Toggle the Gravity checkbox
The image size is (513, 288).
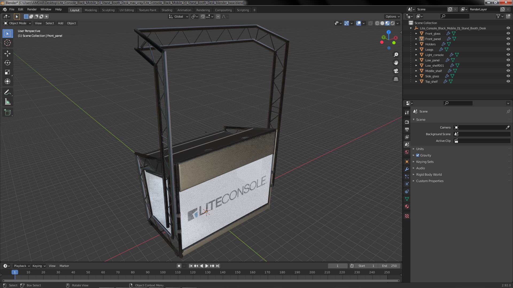point(418,155)
